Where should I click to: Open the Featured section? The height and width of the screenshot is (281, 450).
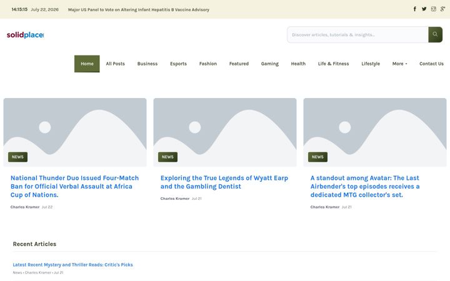click(239, 64)
